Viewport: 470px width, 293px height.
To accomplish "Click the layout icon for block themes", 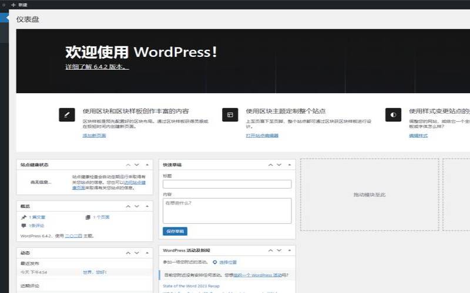I will (230, 114).
